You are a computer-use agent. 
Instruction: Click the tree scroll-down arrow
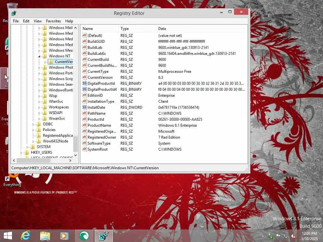click(76, 155)
